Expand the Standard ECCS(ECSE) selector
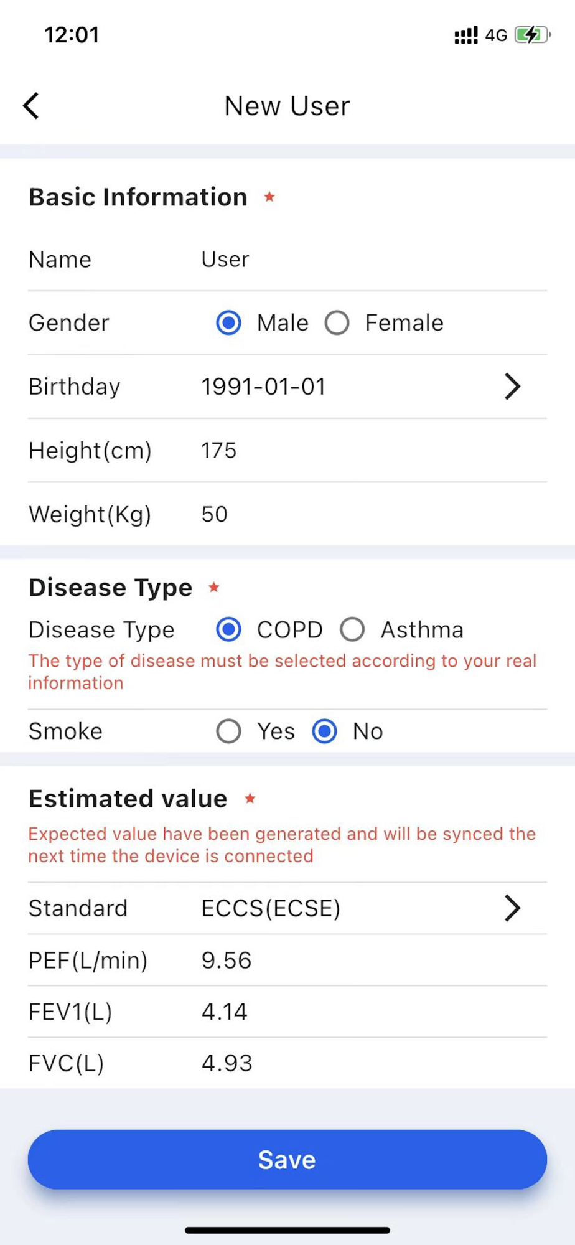Screen dimensions: 575x1245 pyautogui.click(x=512, y=908)
